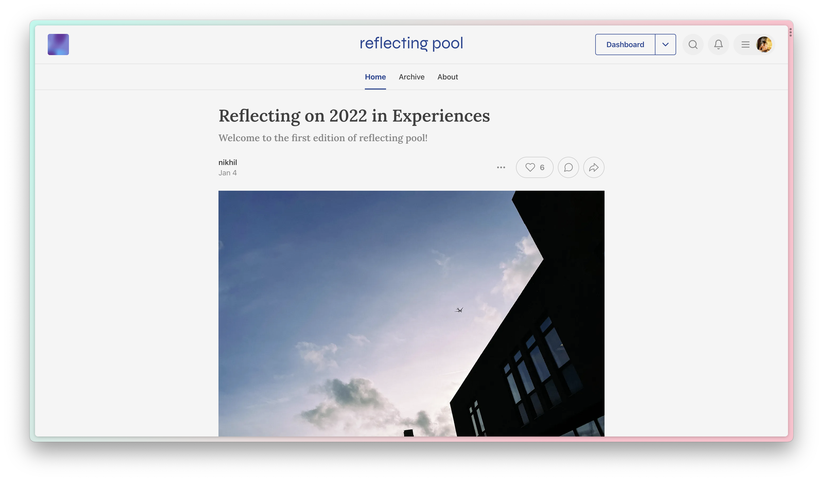The height and width of the screenshot is (481, 823).
Task: Click the user profile avatar
Action: pos(764,44)
